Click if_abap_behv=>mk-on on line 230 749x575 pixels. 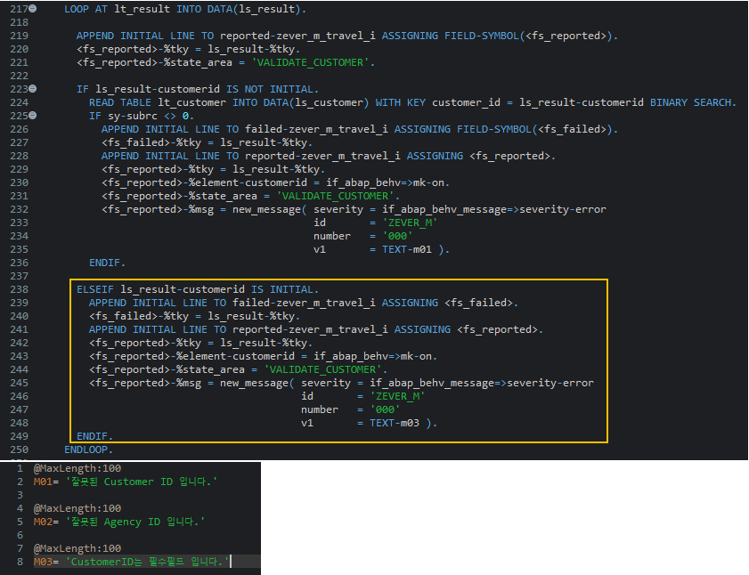386,182
